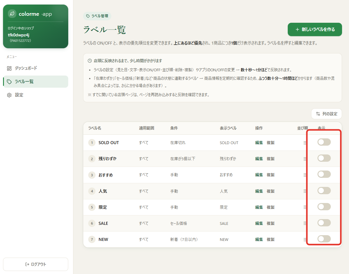Click 編集 for the NEW label

tap(259, 239)
